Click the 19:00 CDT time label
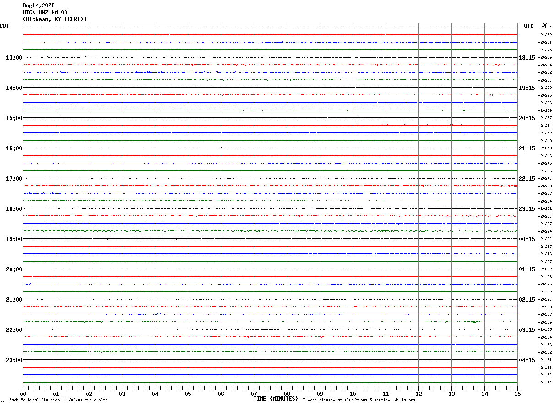 14,239
